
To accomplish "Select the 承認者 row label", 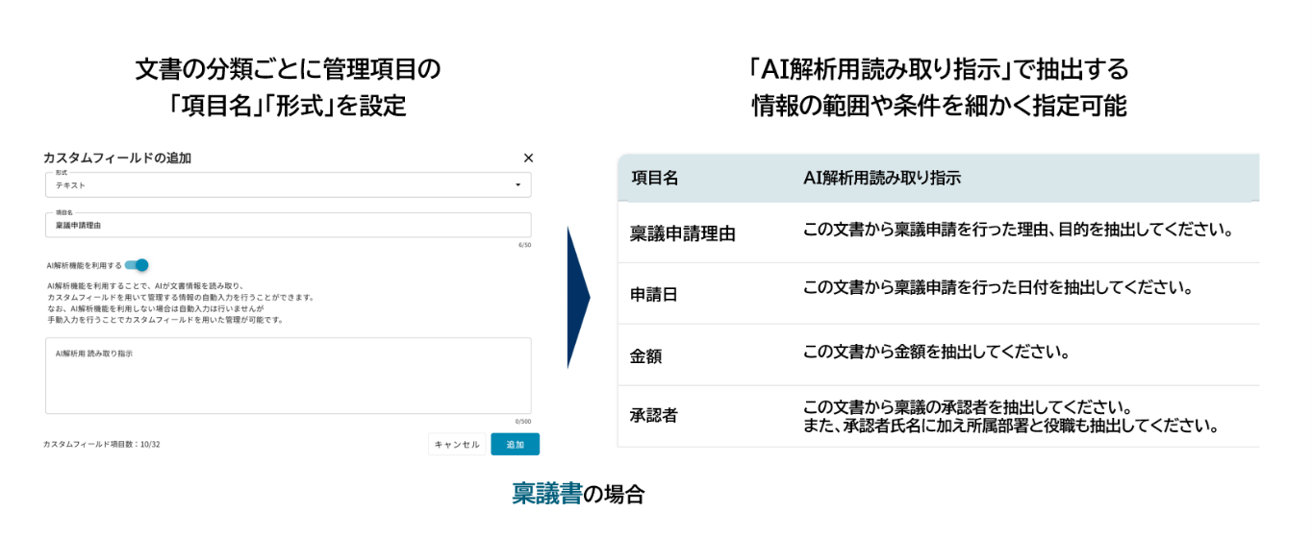I will point(654,415).
